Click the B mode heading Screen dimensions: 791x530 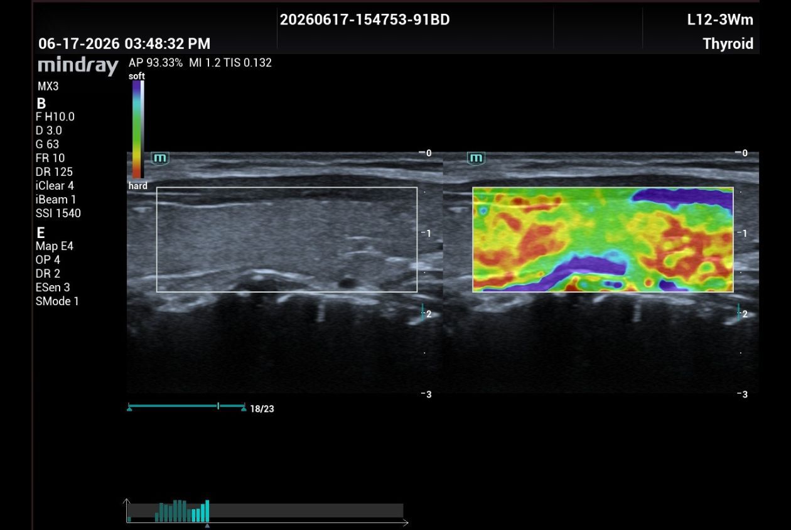(41, 104)
